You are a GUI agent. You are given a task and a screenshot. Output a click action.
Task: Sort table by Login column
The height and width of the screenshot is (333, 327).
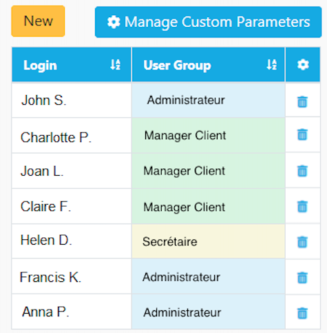point(115,64)
